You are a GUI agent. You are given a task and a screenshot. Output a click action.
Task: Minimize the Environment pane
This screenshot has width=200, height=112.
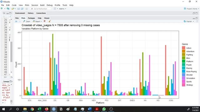point(194,13)
